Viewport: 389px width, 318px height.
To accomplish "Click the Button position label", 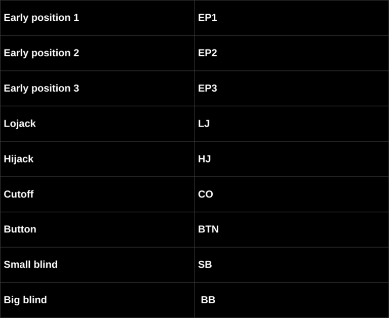I will [20, 229].
